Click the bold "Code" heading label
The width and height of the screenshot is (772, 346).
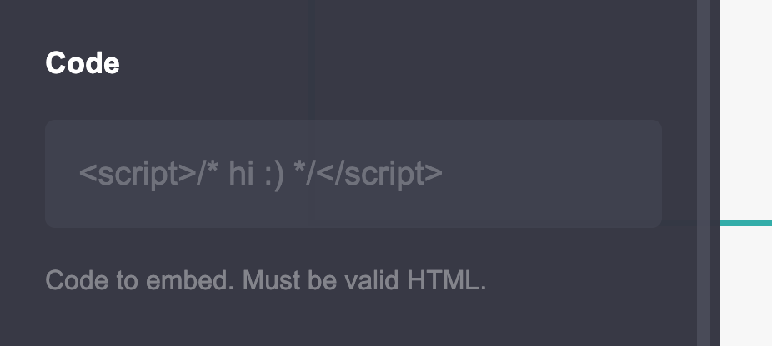83,63
